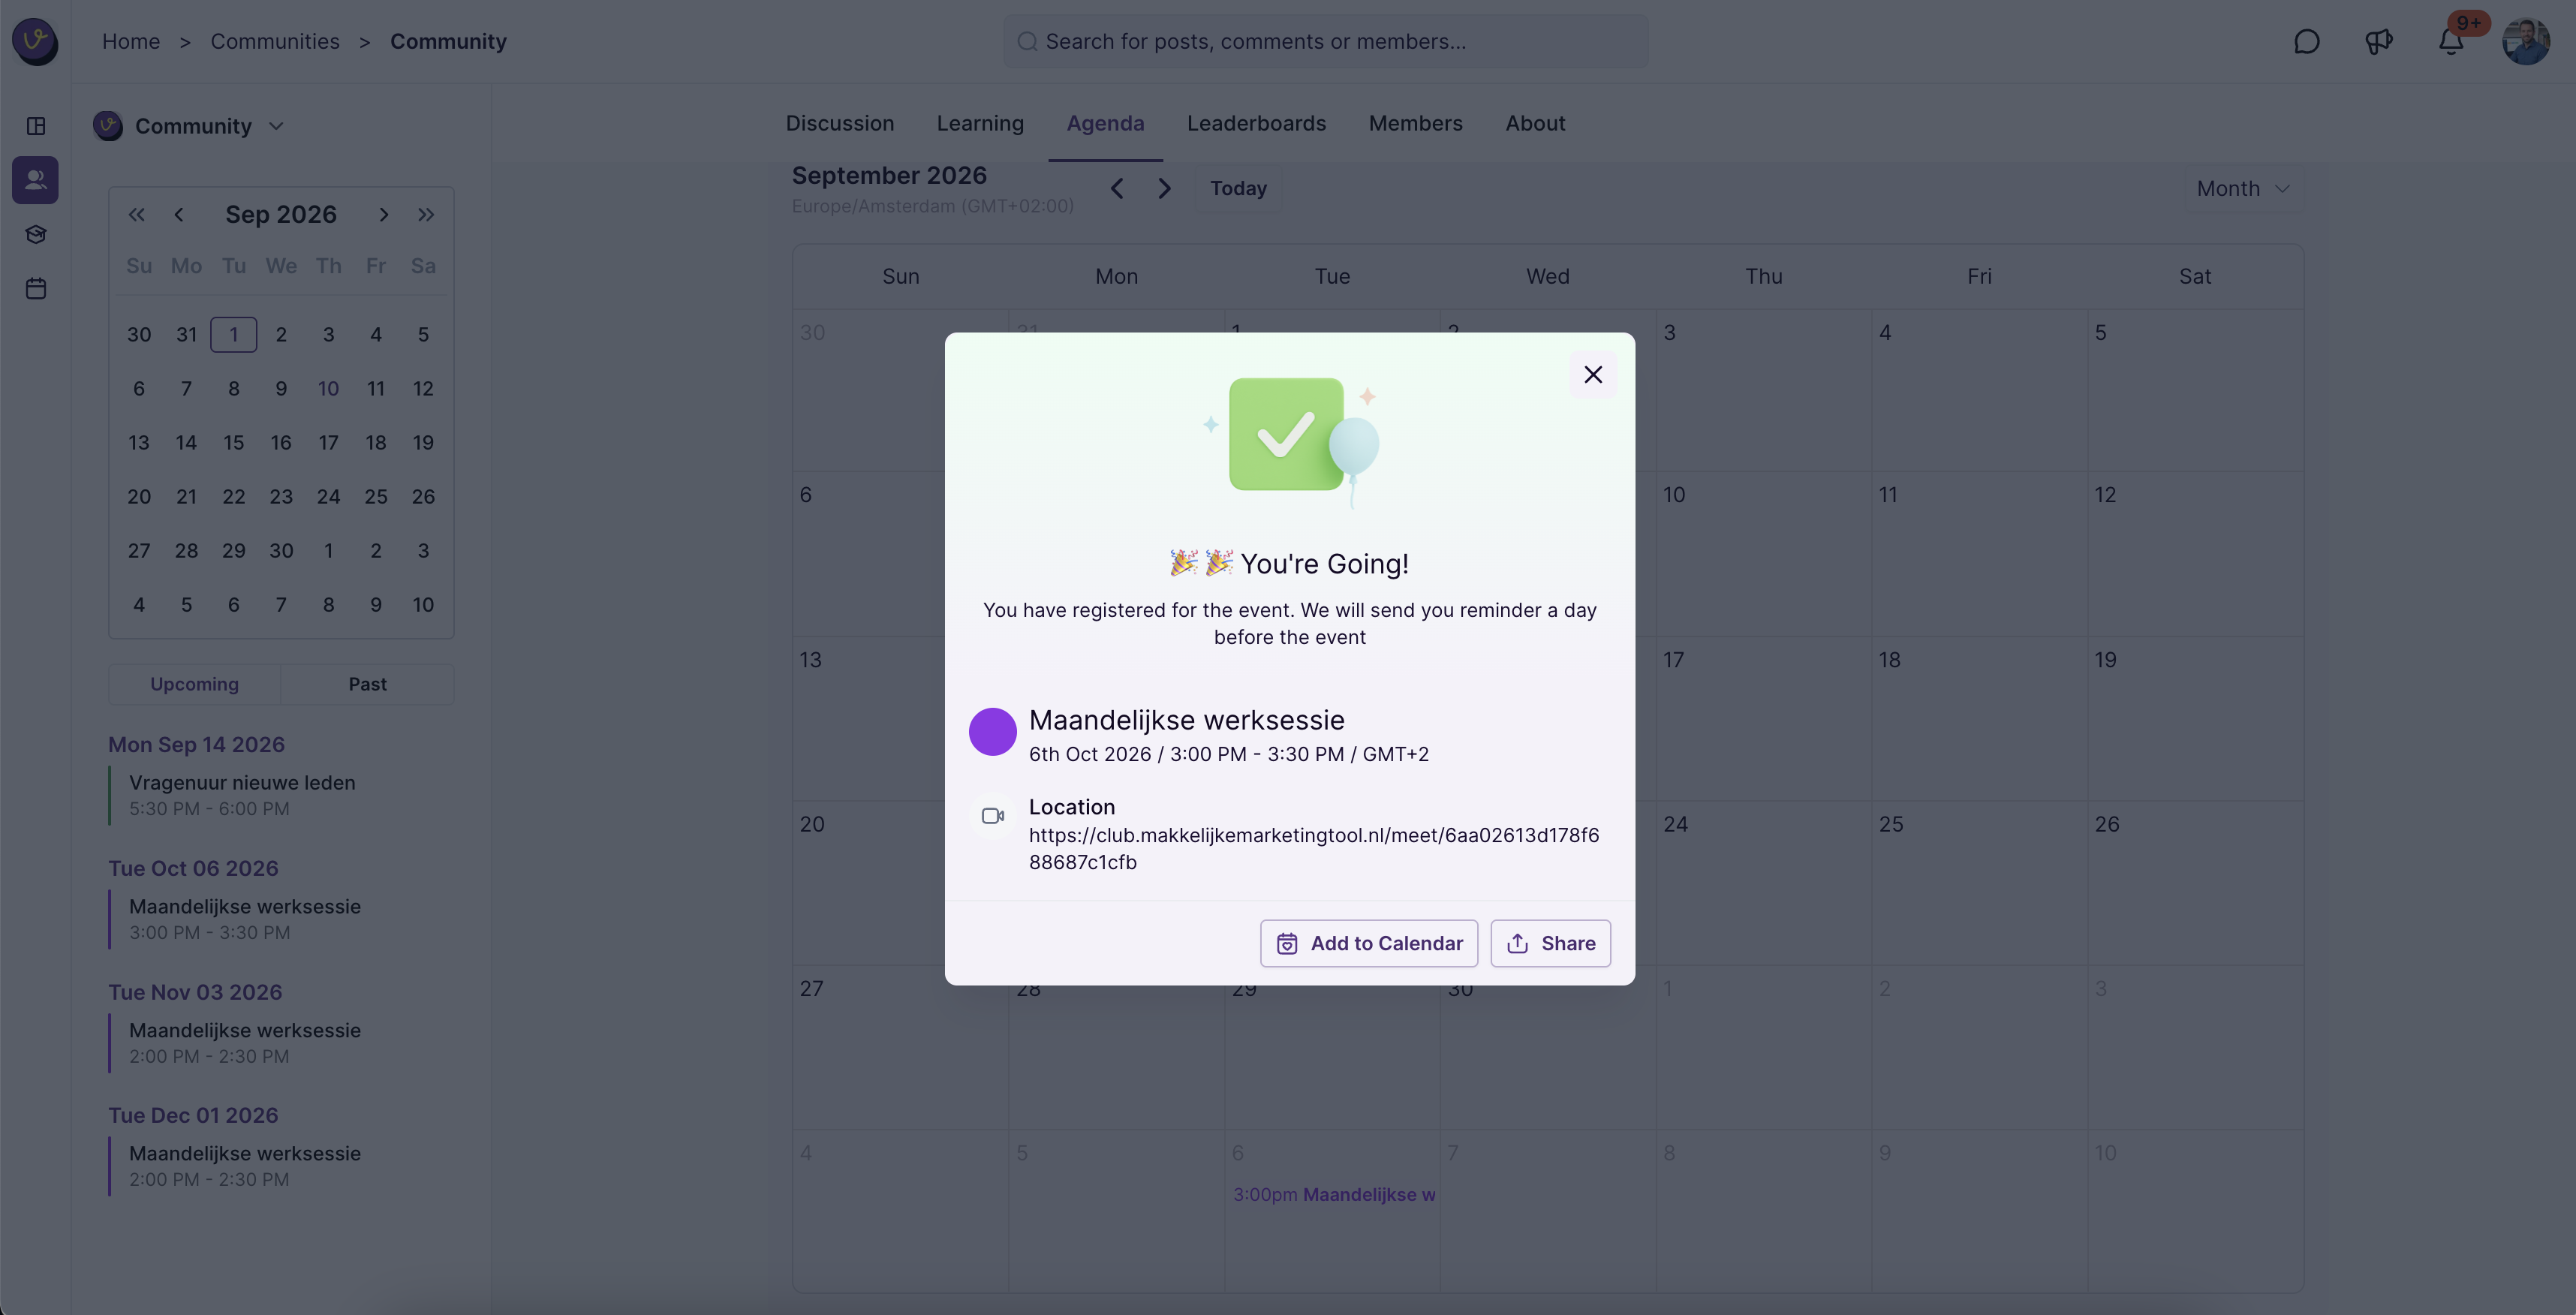Open the Month view dropdown
2576x1315 pixels.
[x=2243, y=188]
